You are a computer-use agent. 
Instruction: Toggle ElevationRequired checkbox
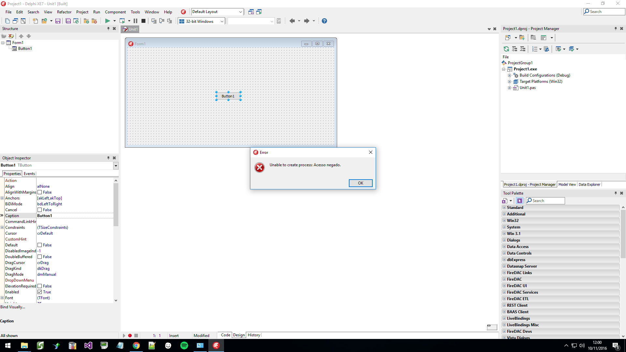(x=40, y=286)
